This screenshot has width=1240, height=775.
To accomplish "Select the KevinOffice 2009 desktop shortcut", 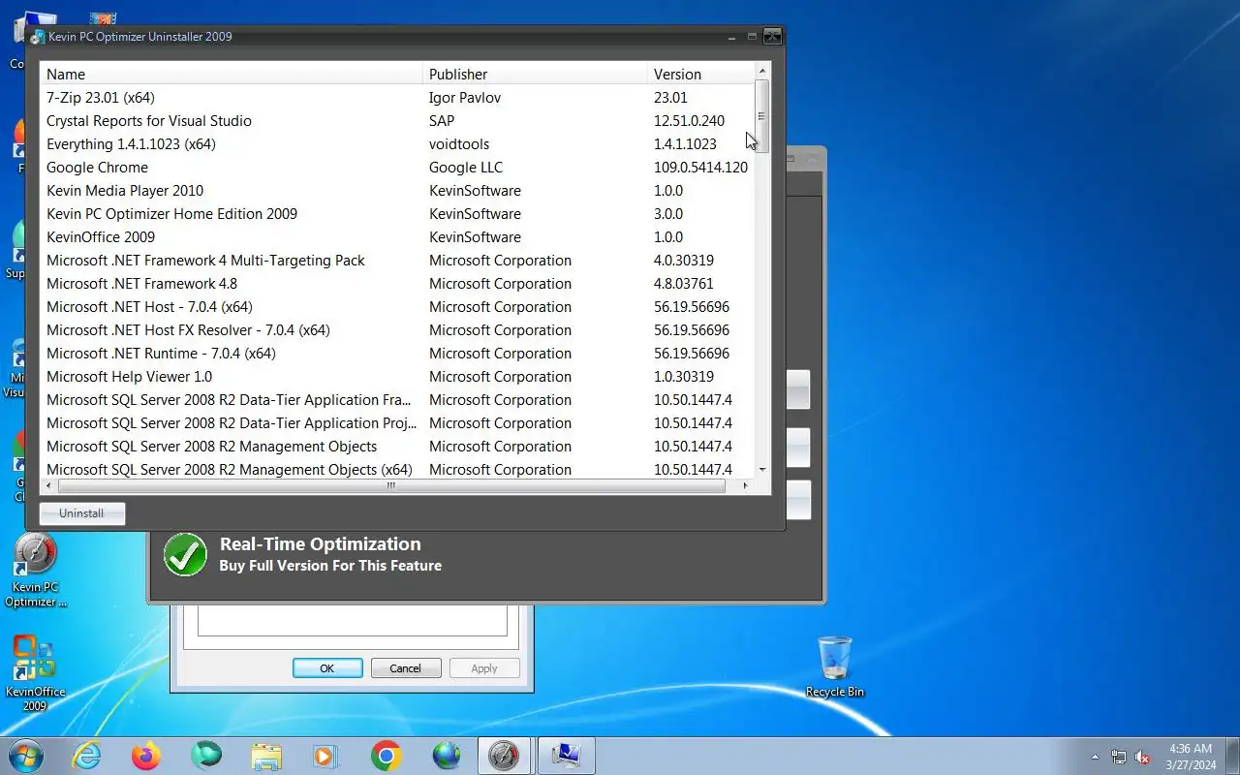I will pos(35,673).
